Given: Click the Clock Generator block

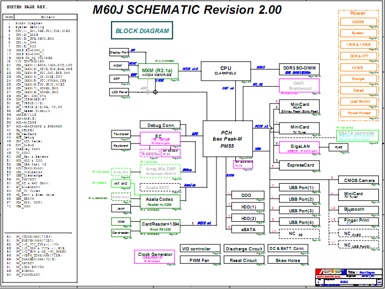Looking at the screenshot, I should pos(155,256).
